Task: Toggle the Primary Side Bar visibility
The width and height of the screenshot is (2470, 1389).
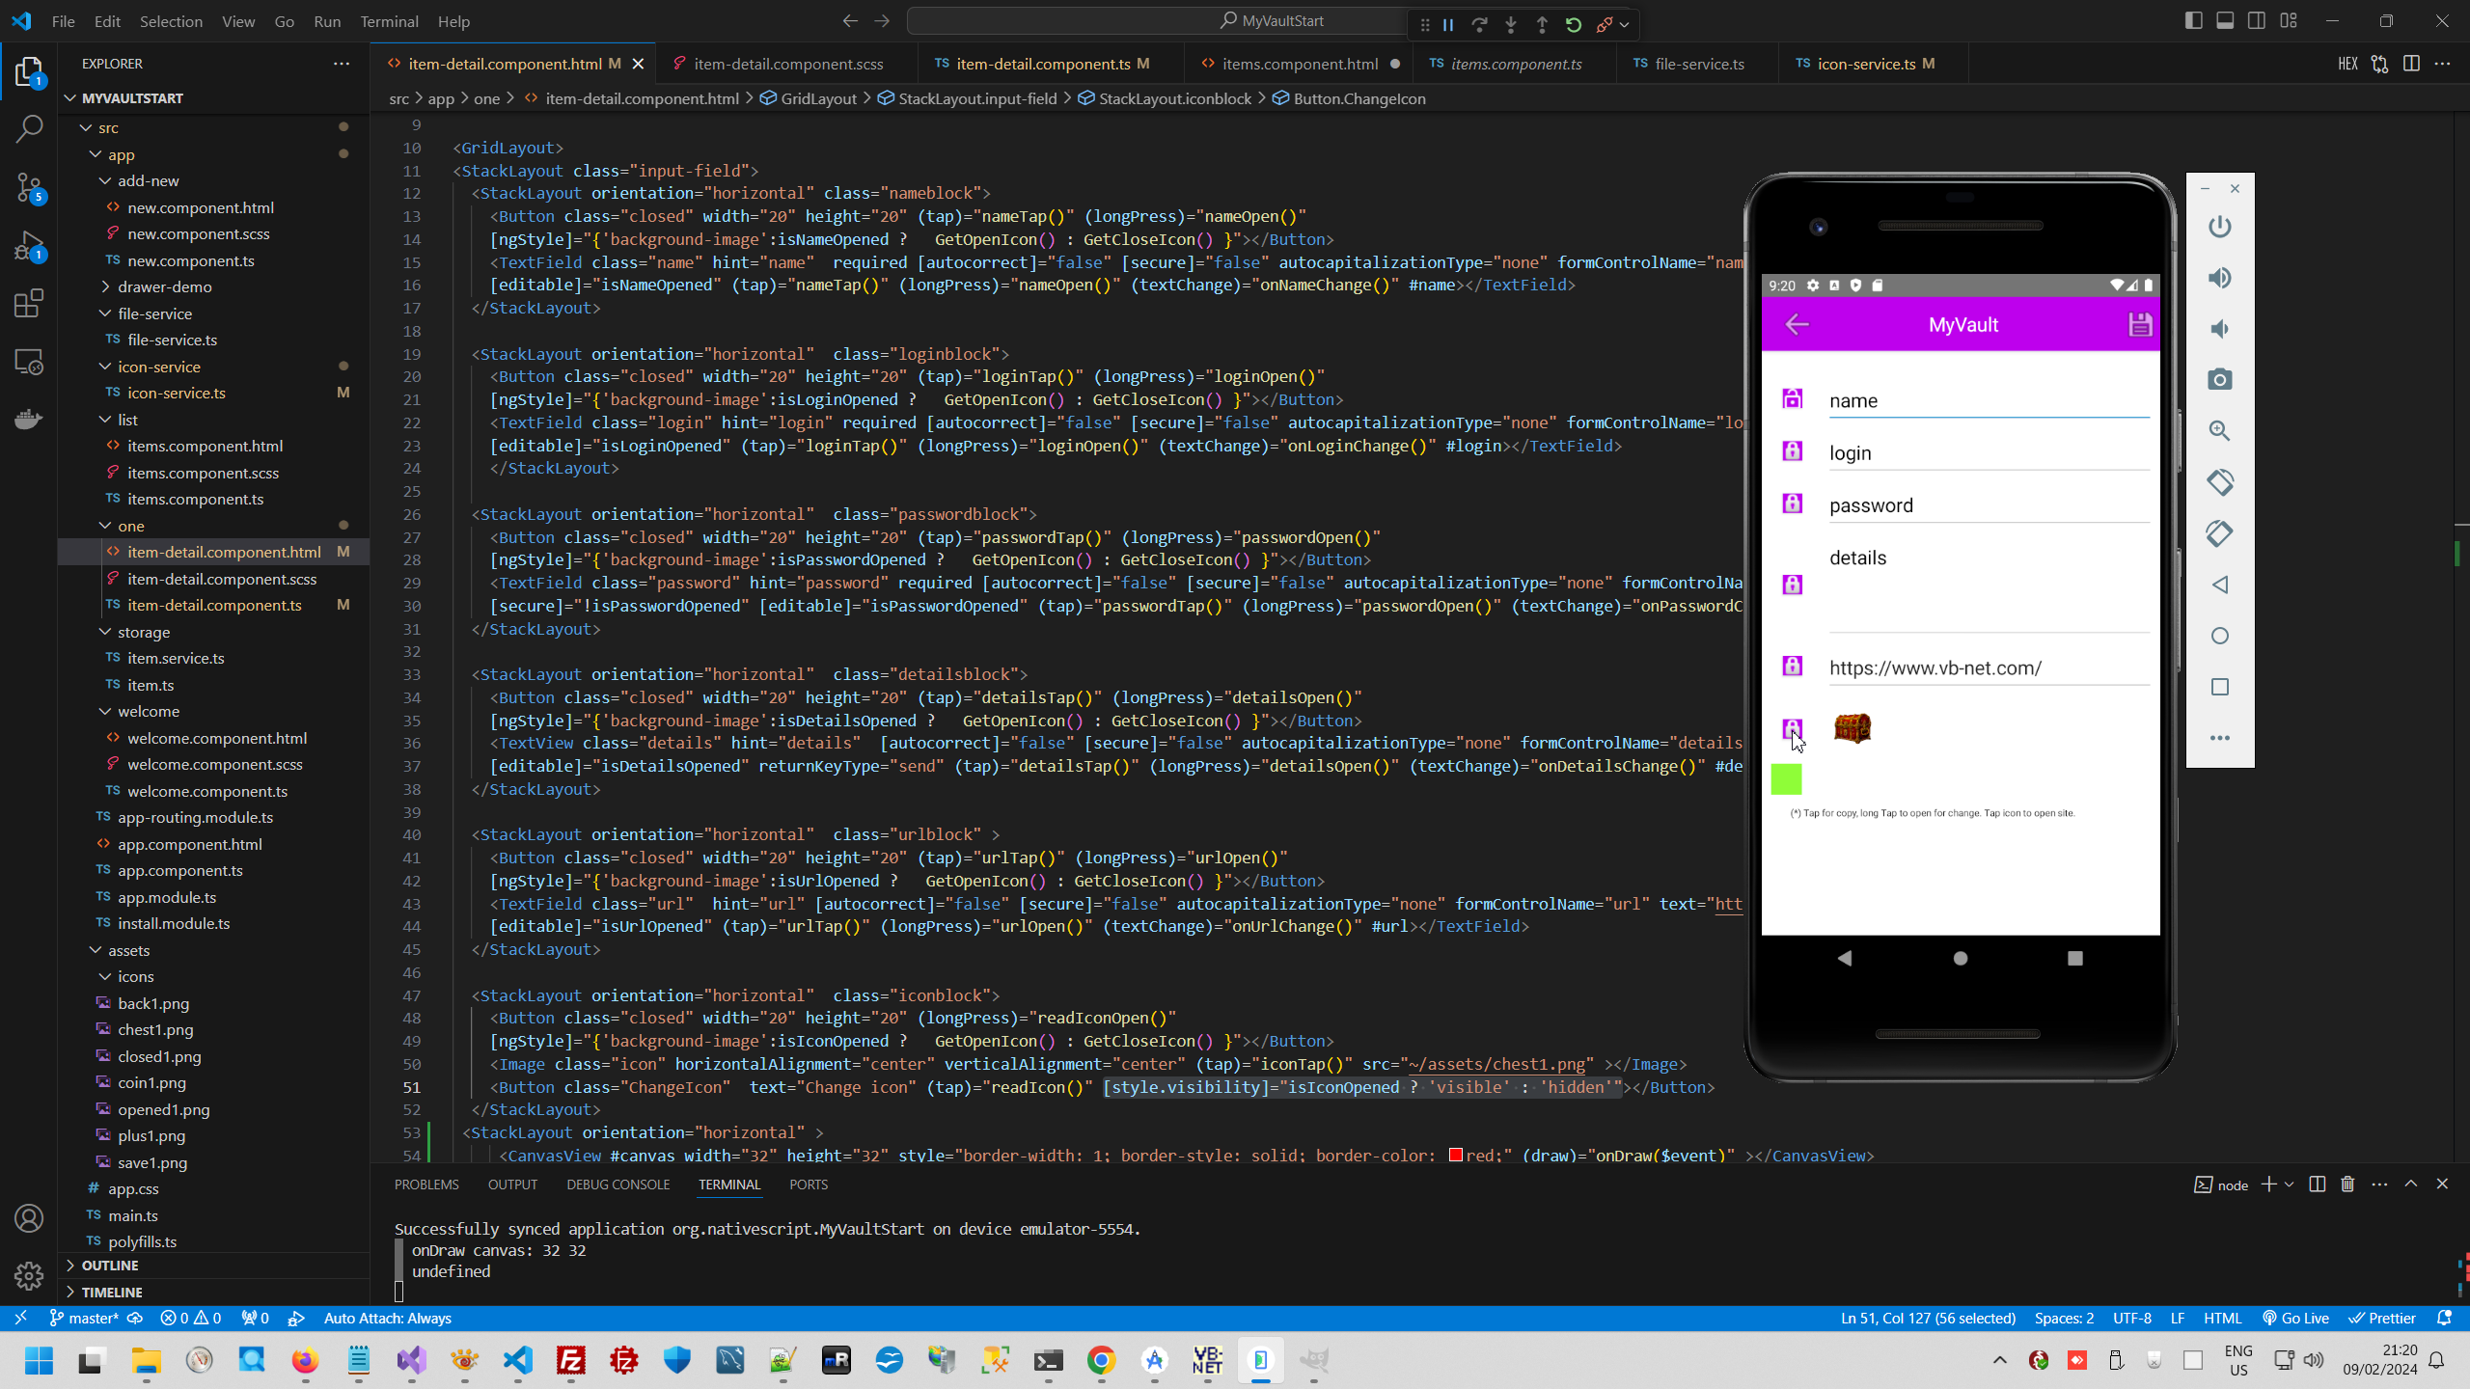Action: coord(2194,19)
